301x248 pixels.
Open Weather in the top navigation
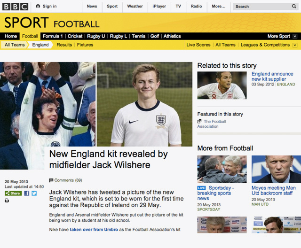coord(135,6)
